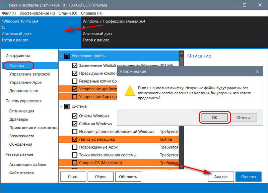
Task: Click the Dism++ app icon in title bar
Action: coord(5,5)
